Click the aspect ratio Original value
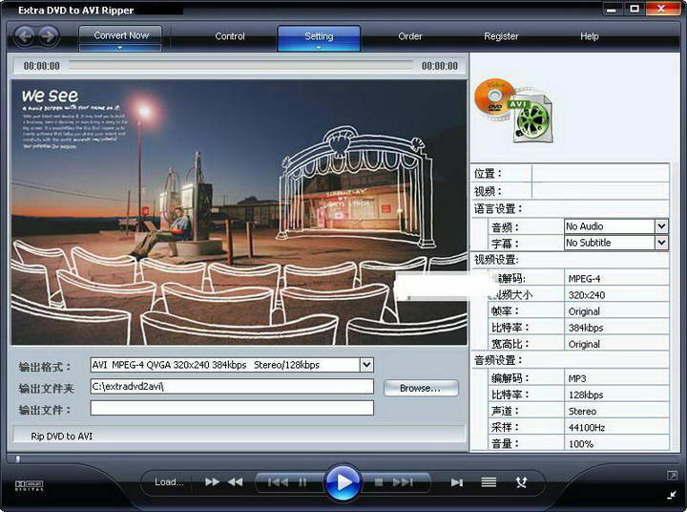This screenshot has width=687, height=512. tap(584, 345)
